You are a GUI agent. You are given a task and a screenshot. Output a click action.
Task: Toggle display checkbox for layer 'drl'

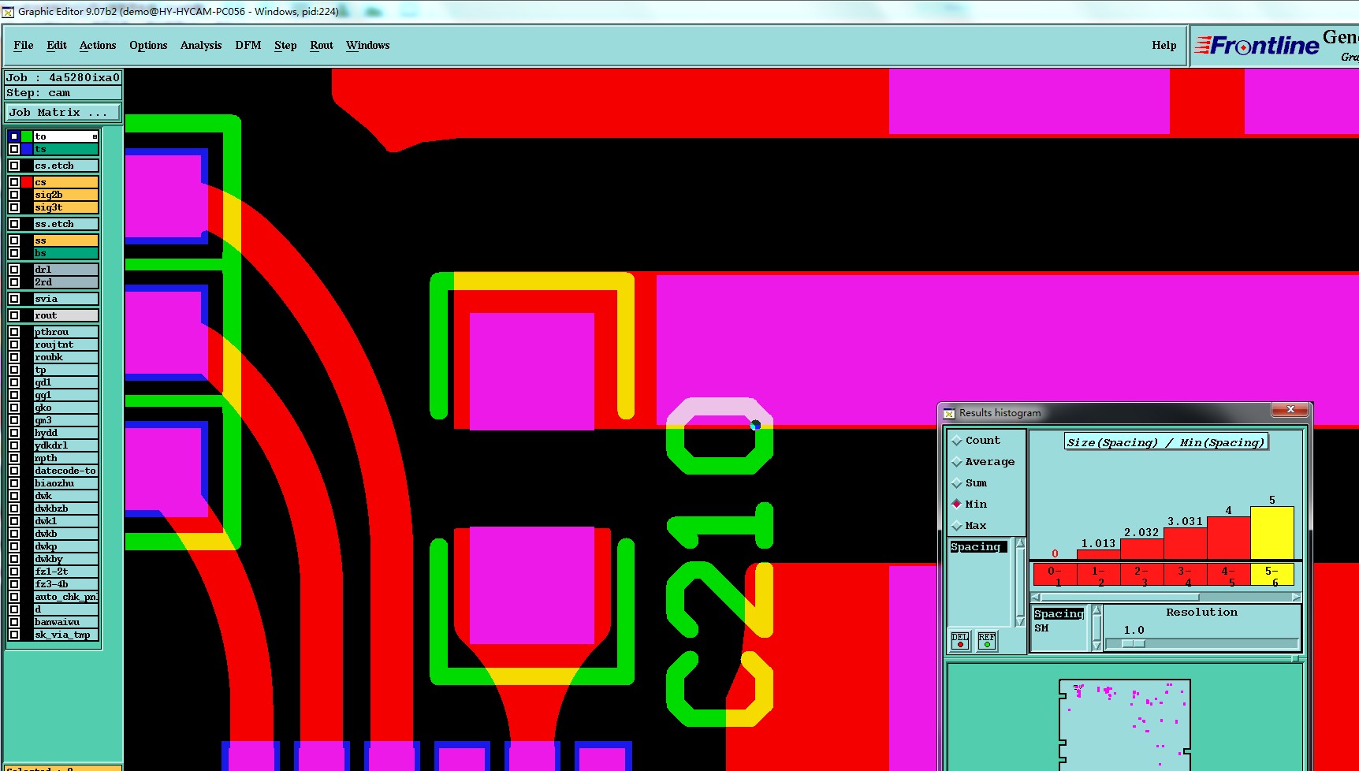coord(14,270)
